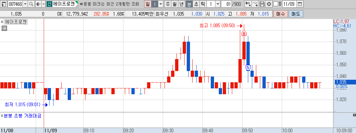Image resolution: width=356 pixels, height=133 pixels.
Task: Click the green 신 badge next to the stock name
Action: click(x=49, y=4)
